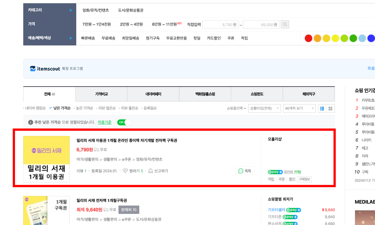Switch to the 가격비교 tab

[101, 94]
